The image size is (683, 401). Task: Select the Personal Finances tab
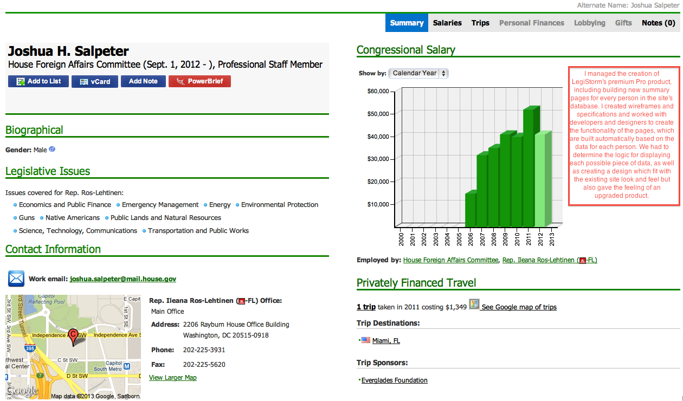(532, 23)
